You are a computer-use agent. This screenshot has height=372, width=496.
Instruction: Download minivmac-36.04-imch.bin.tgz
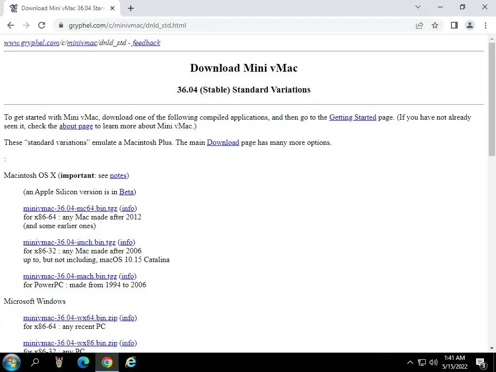[x=69, y=242]
